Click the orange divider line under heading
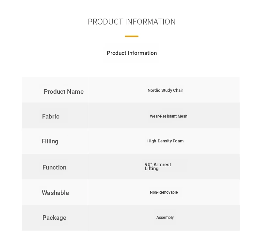The height and width of the screenshot is (242, 258). pyautogui.click(x=132, y=36)
